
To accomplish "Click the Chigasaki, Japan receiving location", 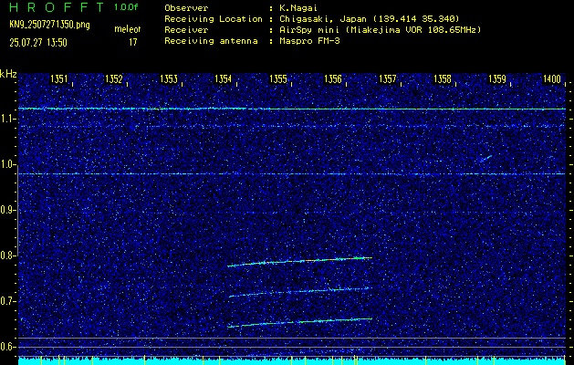I will [x=370, y=18].
